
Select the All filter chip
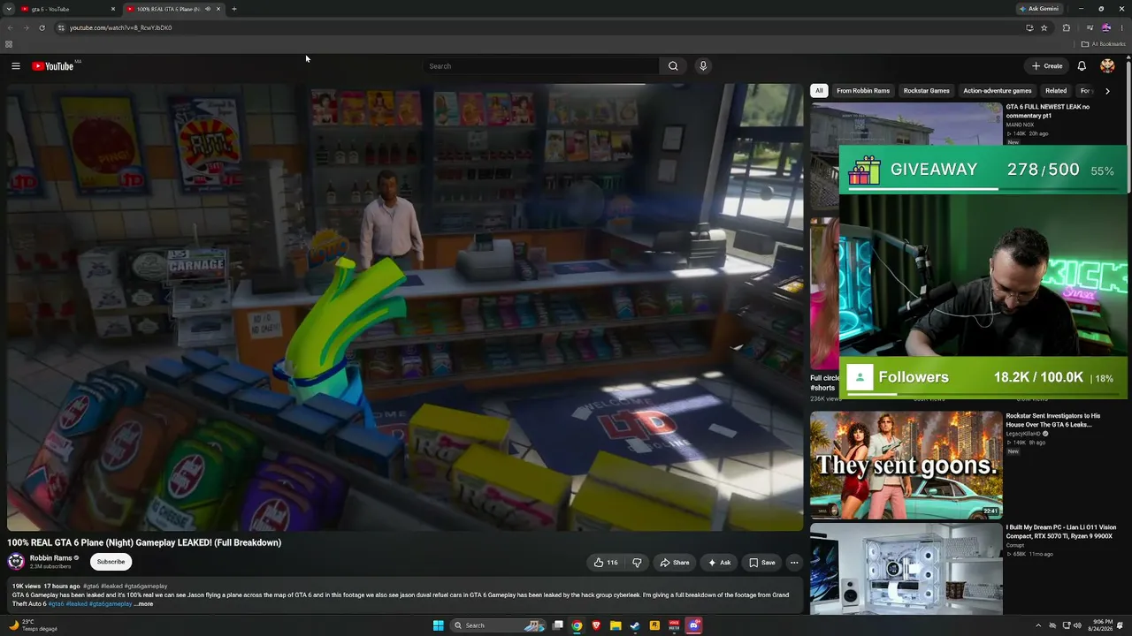pos(819,91)
